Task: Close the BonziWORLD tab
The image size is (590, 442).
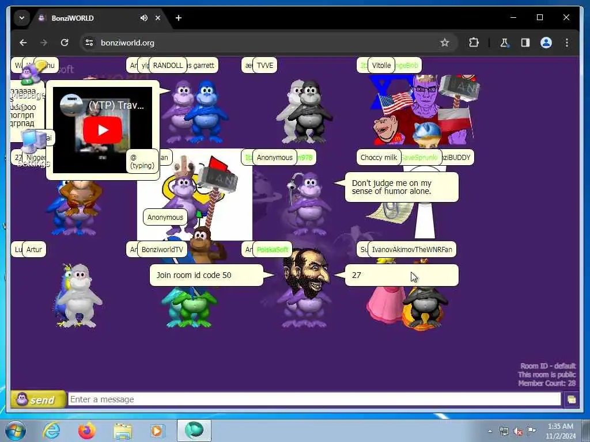Action: pos(158,18)
